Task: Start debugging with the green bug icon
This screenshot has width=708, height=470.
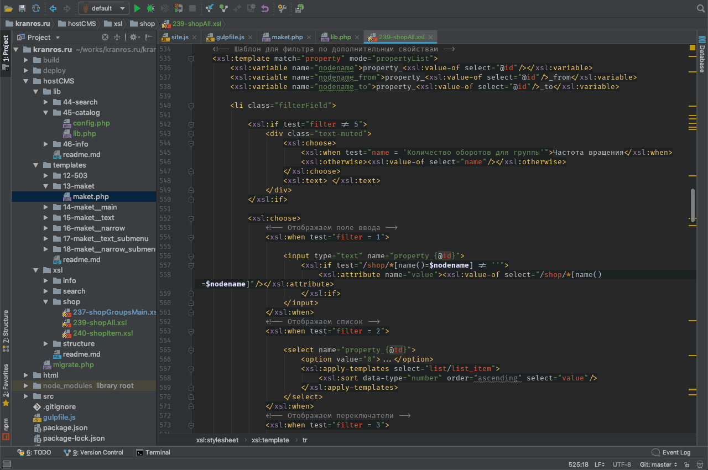Action: [x=150, y=8]
